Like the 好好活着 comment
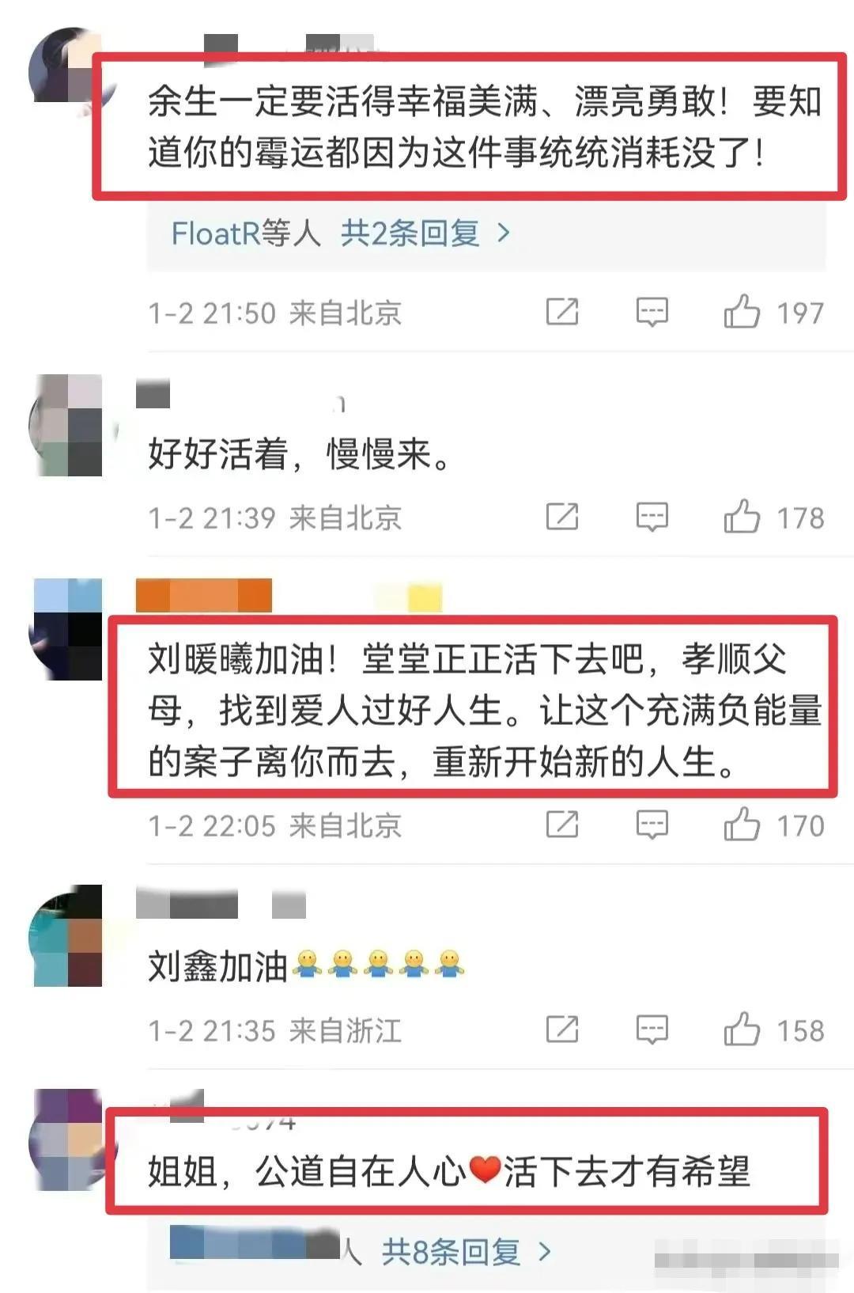The width and height of the screenshot is (854, 1293). coord(741,517)
